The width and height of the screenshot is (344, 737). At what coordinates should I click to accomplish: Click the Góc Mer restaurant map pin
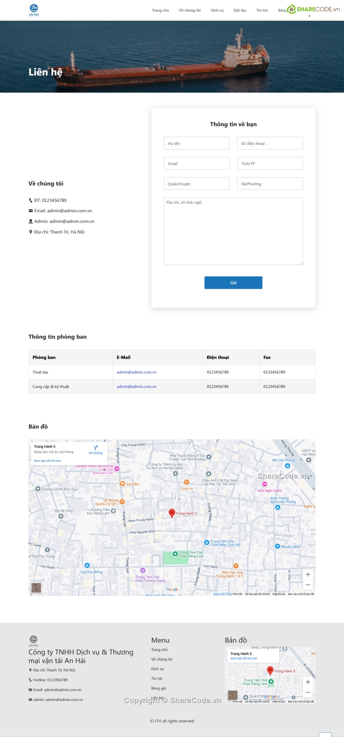pyautogui.click(x=122, y=484)
